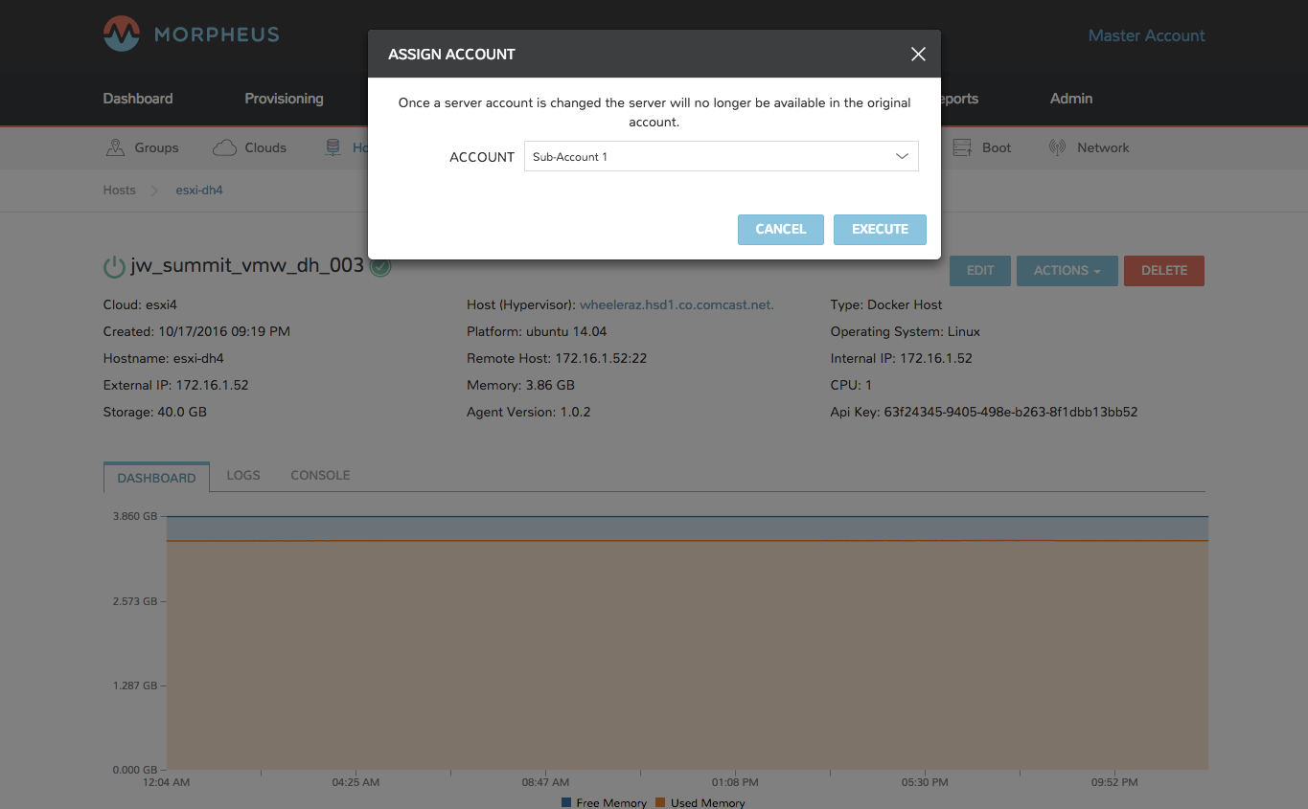Click the Hosts breadcrumb icon area
The width and height of the screenshot is (1308, 809).
tap(119, 190)
